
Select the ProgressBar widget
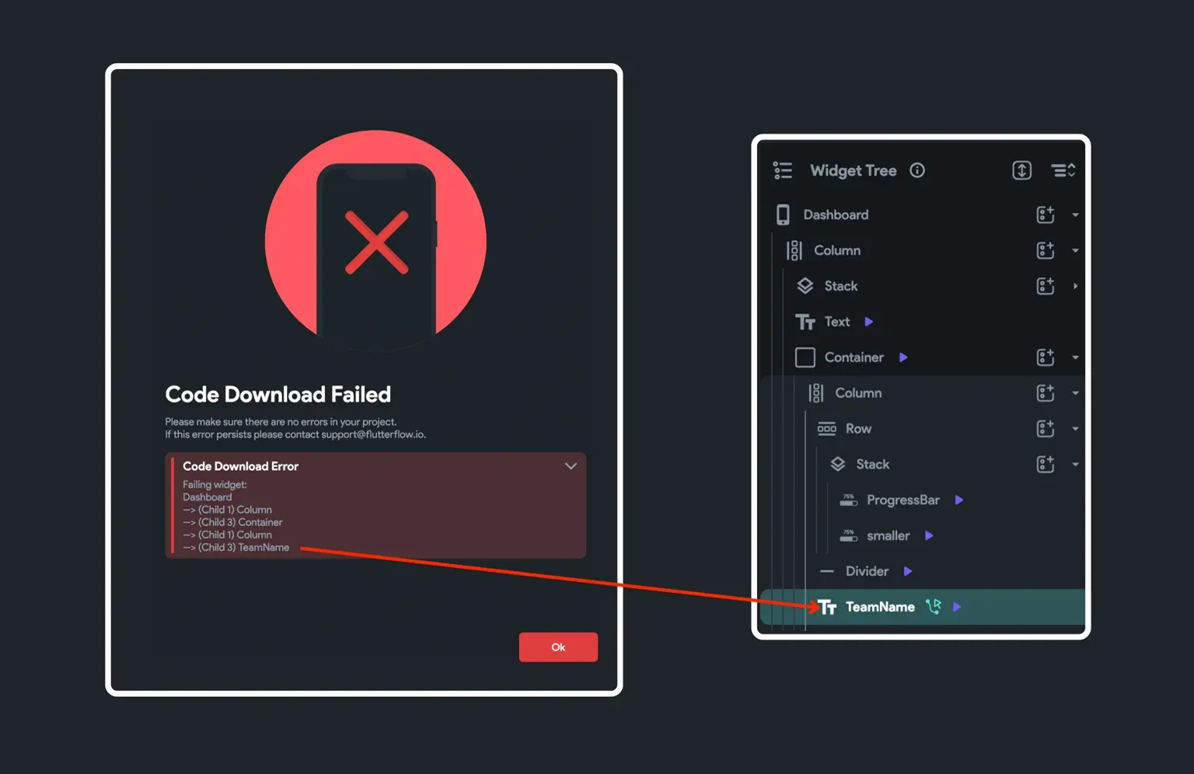click(x=903, y=500)
